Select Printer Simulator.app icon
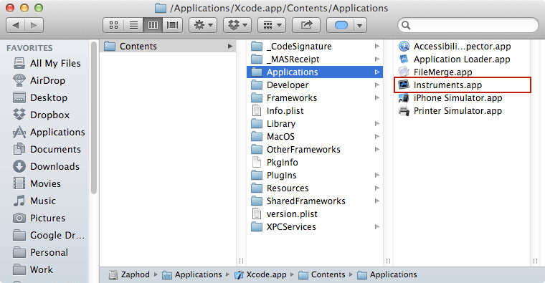Screen dimensions: 545x283 click(x=404, y=111)
